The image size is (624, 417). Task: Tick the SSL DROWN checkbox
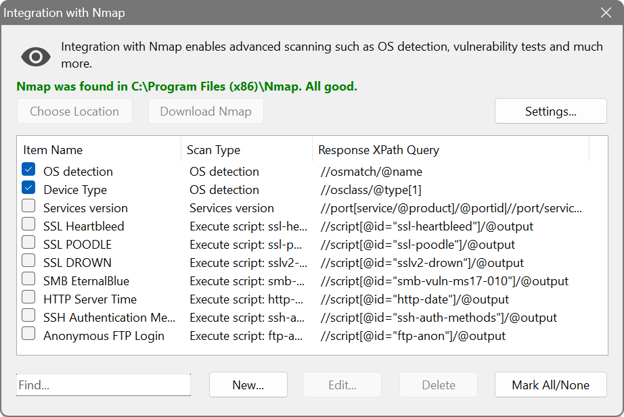pos(28,261)
